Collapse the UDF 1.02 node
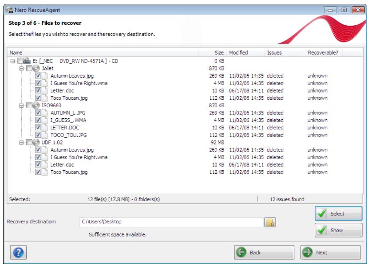Viewport: 368px width, 265px height. pyautogui.click(x=21, y=142)
